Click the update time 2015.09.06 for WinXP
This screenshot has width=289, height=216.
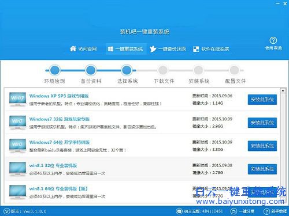point(212,96)
